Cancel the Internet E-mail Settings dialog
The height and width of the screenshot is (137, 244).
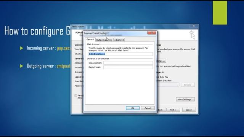tap(148, 108)
